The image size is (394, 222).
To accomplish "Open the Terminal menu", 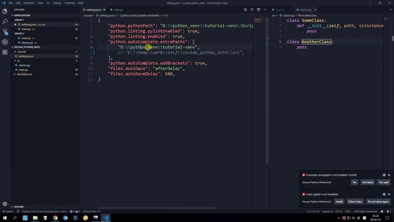I will click(70, 3).
